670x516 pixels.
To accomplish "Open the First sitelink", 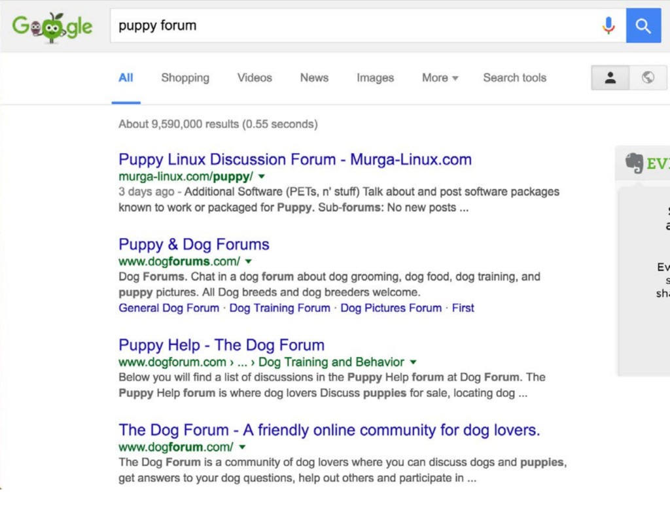I will click(x=463, y=308).
